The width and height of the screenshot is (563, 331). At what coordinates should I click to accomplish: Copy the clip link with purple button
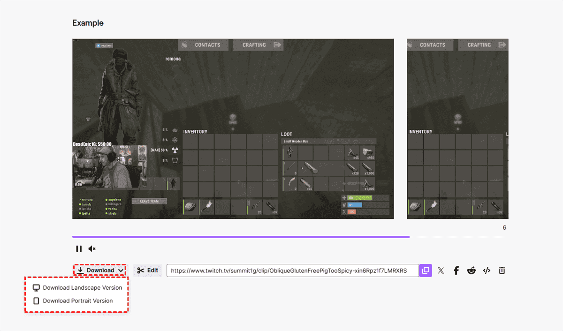point(426,271)
